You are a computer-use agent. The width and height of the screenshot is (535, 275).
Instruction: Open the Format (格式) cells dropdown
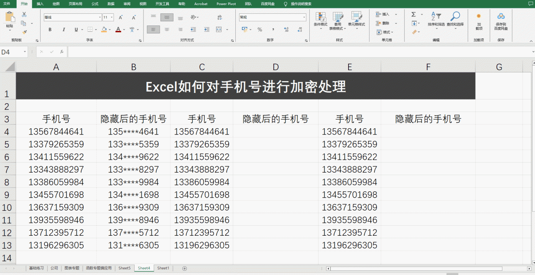[385, 32]
